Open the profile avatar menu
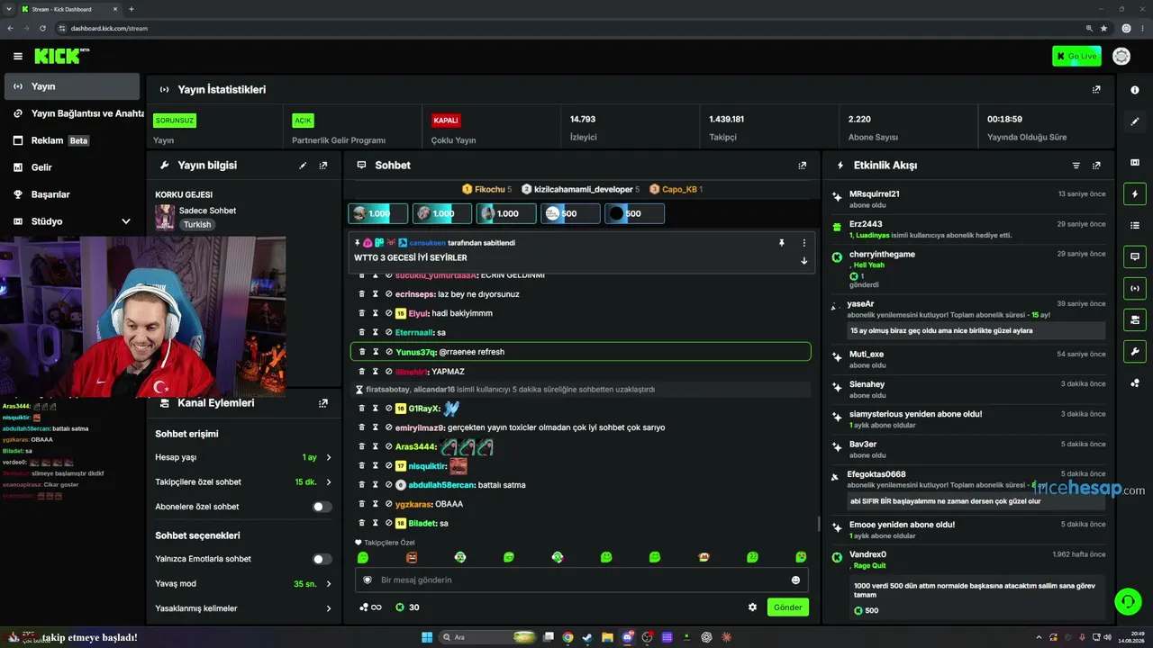The height and width of the screenshot is (648, 1153). pos(1121,56)
